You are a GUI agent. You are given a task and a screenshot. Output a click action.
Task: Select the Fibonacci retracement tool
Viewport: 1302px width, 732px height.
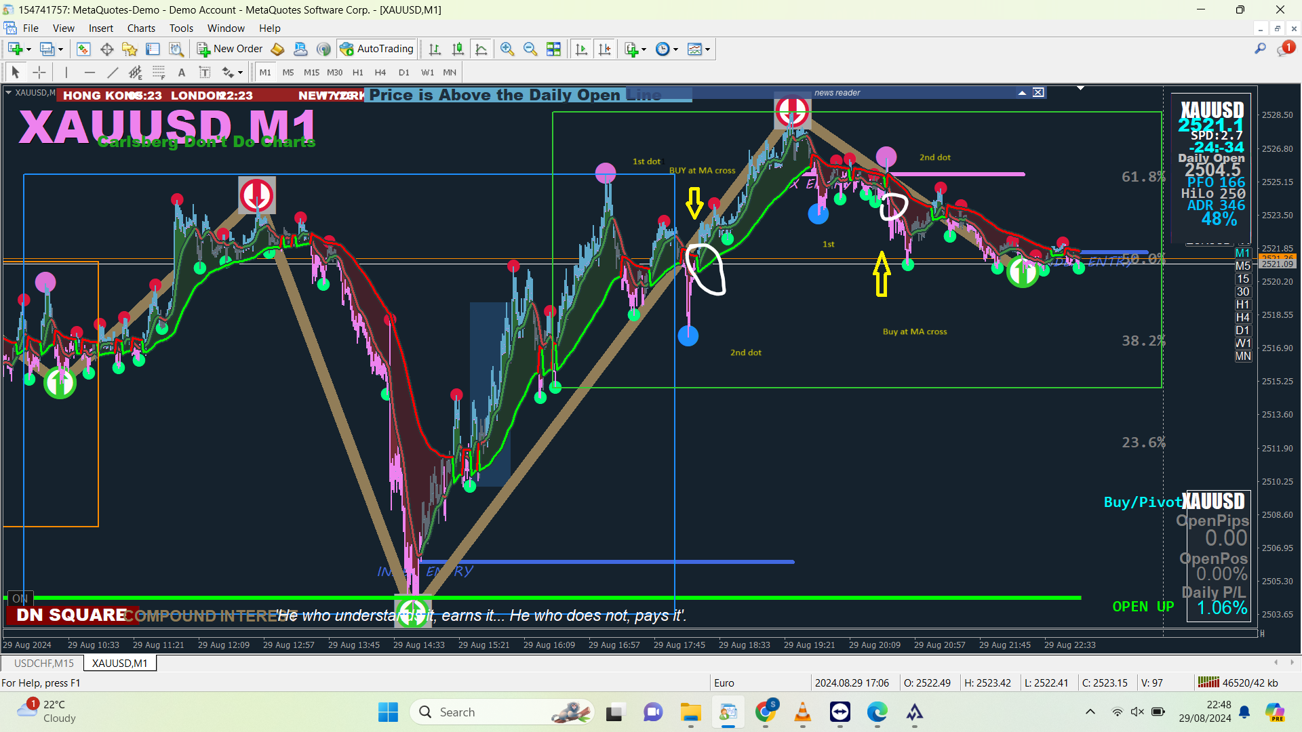click(159, 73)
